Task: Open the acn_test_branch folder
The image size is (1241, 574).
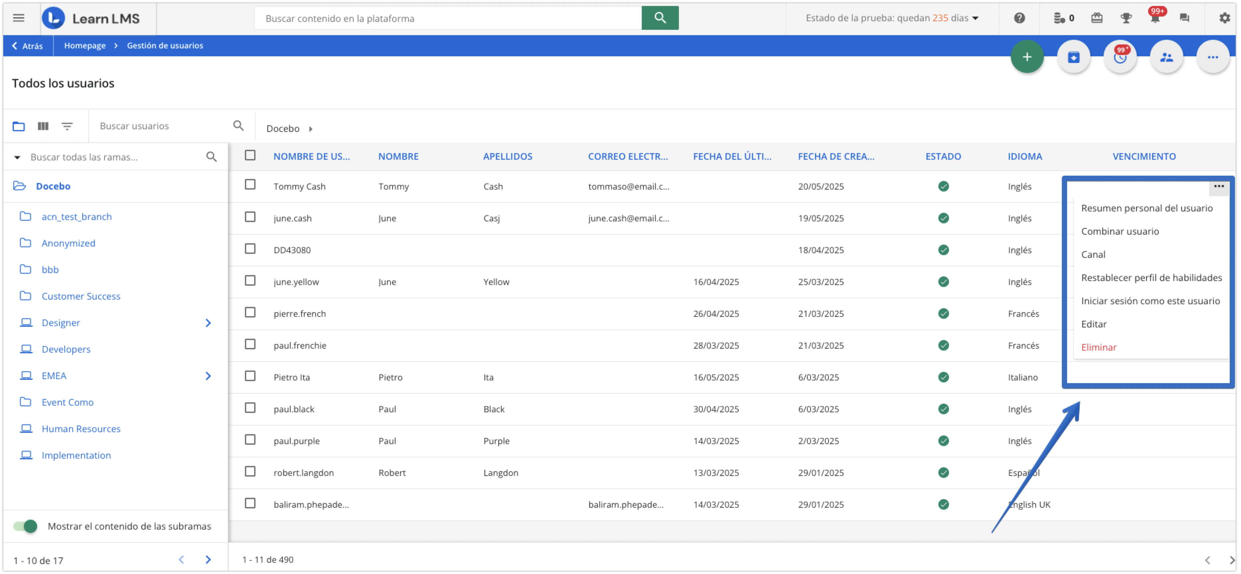Action: [77, 216]
